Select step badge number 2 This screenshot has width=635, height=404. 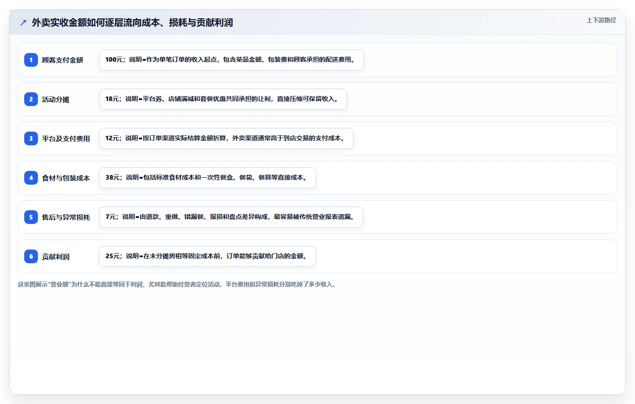(31, 99)
